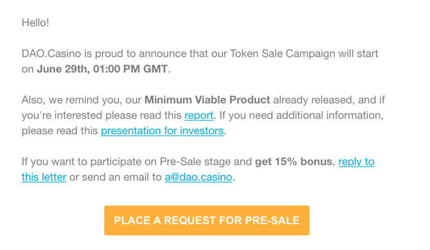Click the a@dao.casino email link

click(x=198, y=177)
